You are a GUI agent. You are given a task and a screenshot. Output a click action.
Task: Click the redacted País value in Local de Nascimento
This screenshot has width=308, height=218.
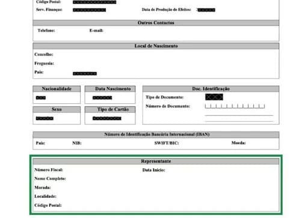coord(85,74)
